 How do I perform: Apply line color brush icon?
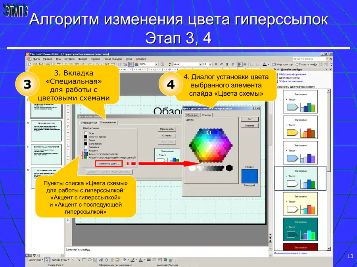coord(132,260)
